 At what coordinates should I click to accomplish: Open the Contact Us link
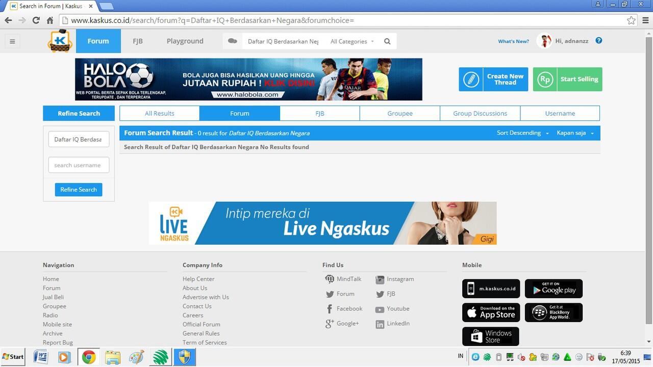pyautogui.click(x=197, y=306)
